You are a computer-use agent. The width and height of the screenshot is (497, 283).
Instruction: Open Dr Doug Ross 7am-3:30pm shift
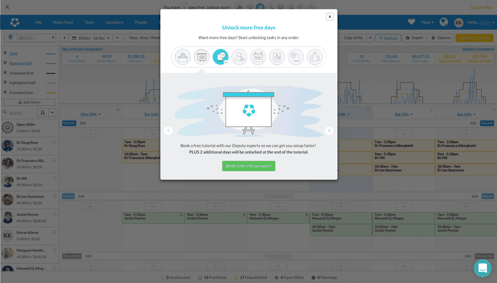141,146
